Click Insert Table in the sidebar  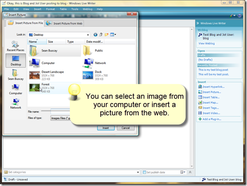pos(209,97)
